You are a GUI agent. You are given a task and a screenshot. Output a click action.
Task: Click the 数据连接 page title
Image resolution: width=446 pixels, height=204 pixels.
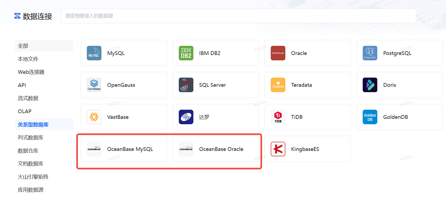tap(37, 16)
